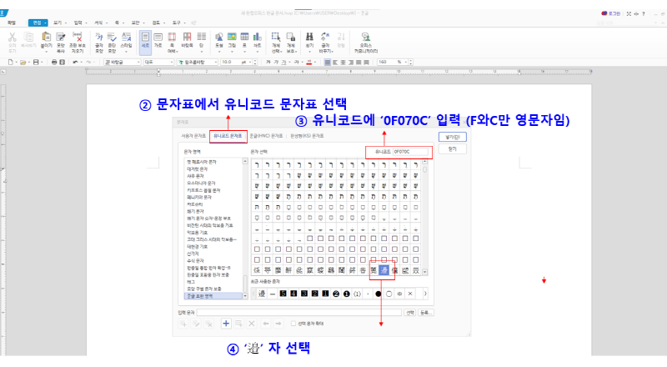This screenshot has width=667, height=367.
Task: Click the Paste (붙이기) clipboard icon
Action: (x=47, y=37)
